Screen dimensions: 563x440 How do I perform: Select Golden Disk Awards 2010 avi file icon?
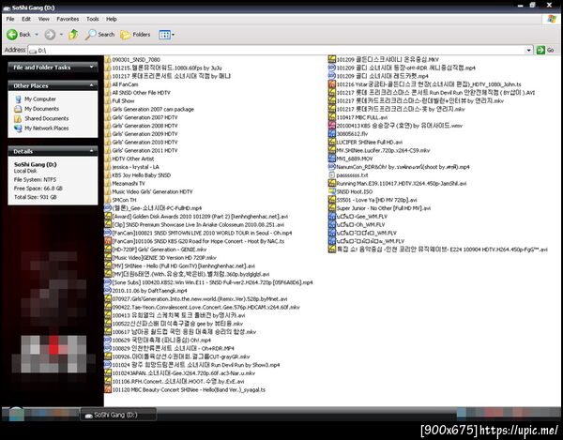click(x=108, y=217)
